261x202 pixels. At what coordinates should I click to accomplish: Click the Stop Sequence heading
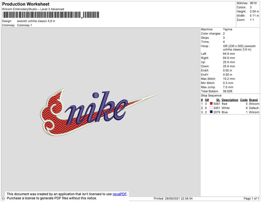211,96
